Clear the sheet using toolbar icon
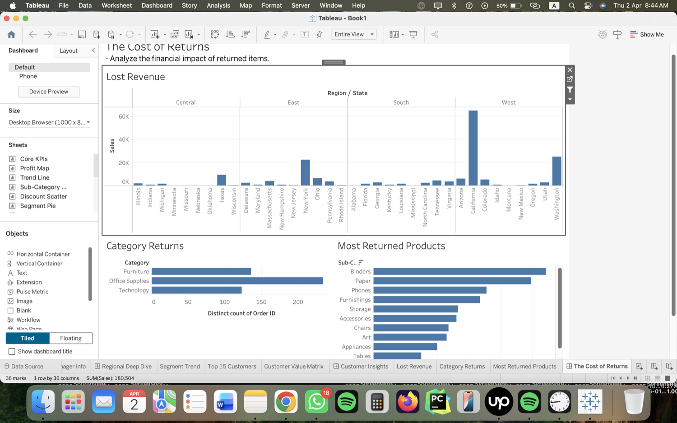 [189, 34]
